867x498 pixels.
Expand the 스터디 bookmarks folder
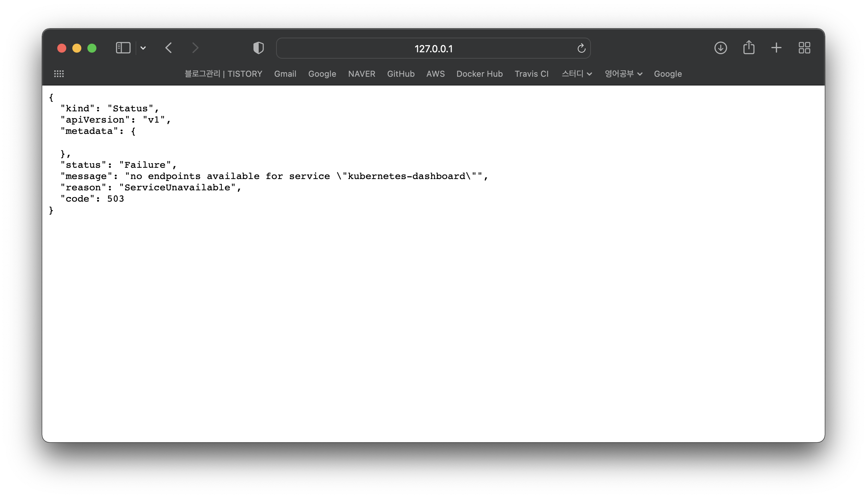point(577,74)
